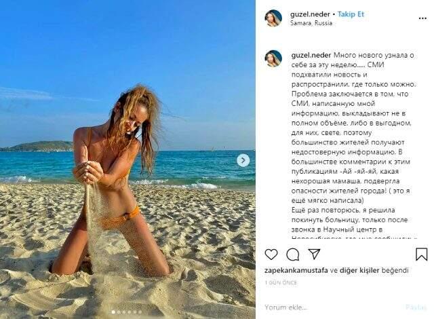Like the post with the heart icon

click(271, 255)
